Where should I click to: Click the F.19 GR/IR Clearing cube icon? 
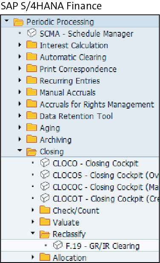[58, 245]
